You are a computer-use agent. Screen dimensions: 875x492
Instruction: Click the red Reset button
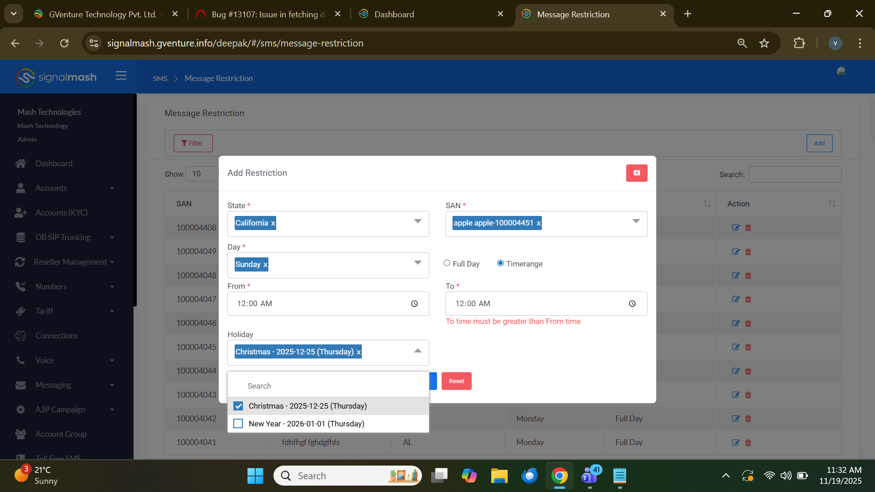[x=456, y=381]
